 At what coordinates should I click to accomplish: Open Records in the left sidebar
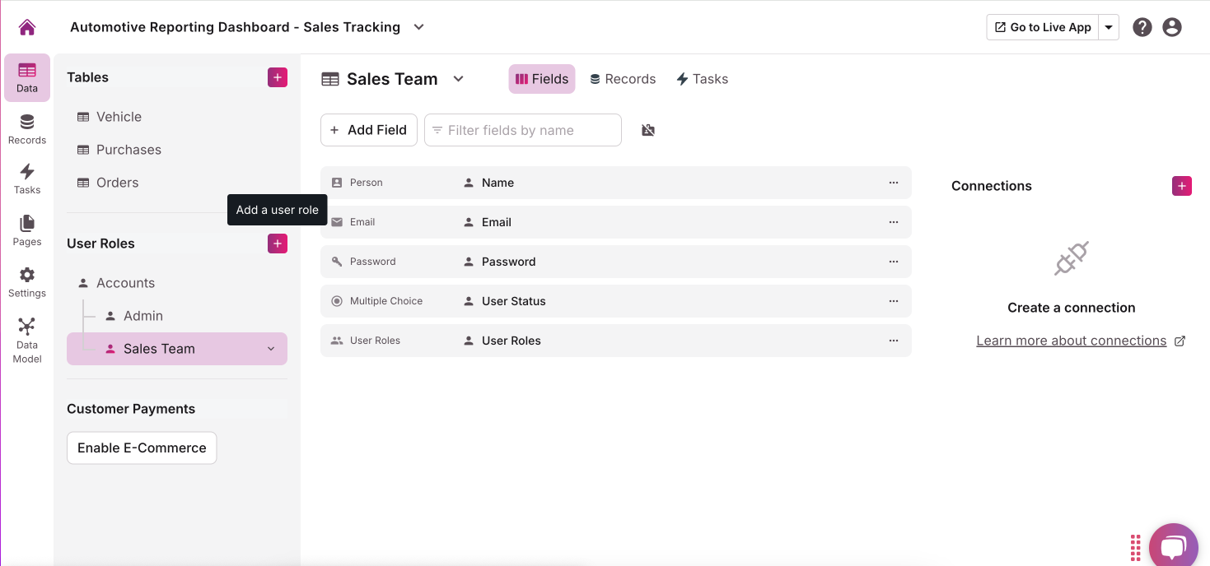pyautogui.click(x=27, y=129)
